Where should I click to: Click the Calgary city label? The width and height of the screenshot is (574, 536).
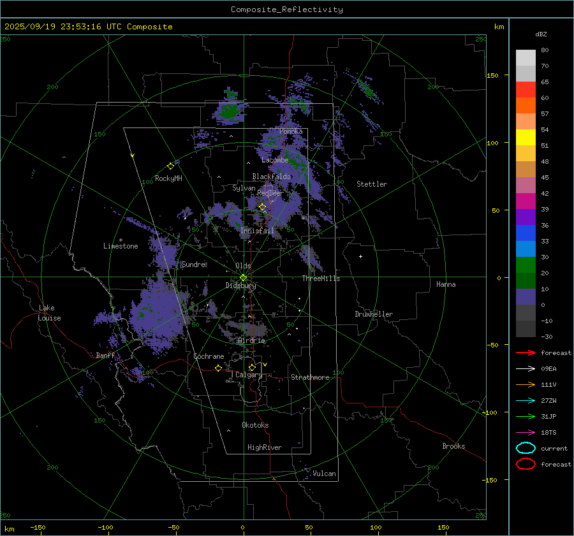click(x=248, y=375)
